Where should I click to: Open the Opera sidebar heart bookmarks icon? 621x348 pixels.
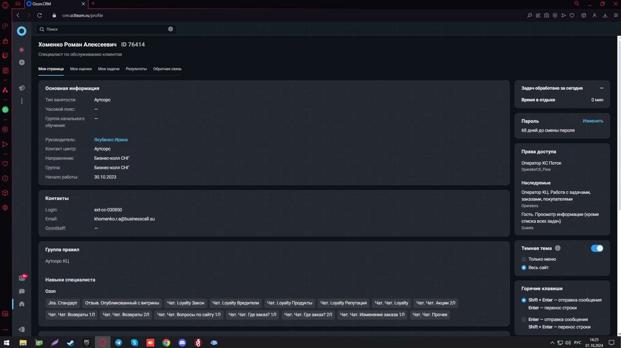[x=5, y=164]
